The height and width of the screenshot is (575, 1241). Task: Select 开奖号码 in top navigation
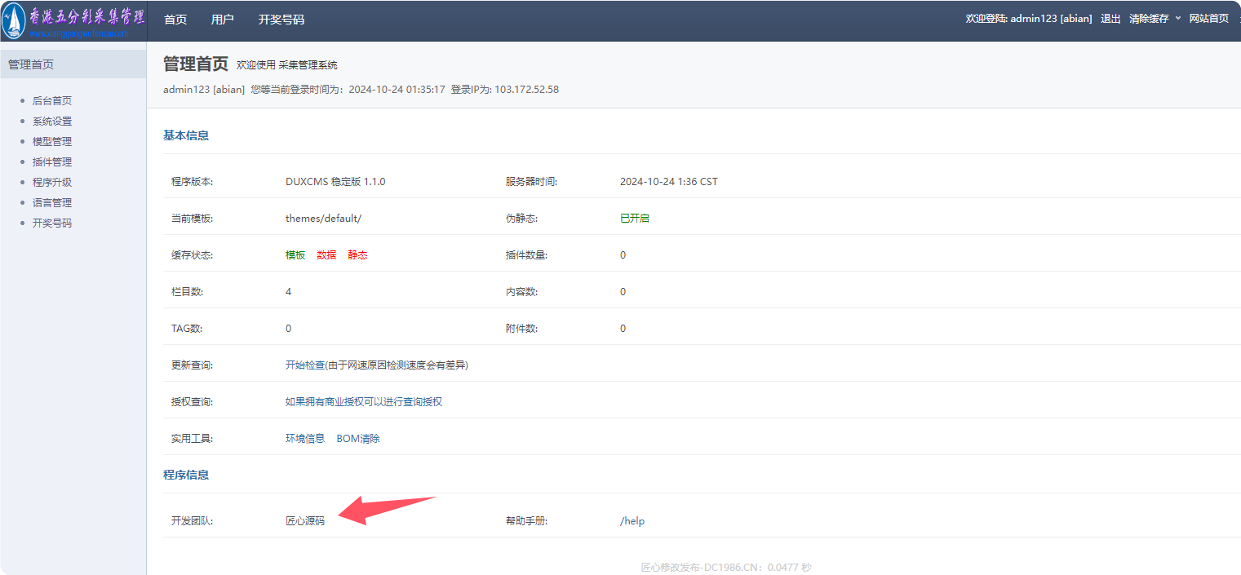[281, 20]
